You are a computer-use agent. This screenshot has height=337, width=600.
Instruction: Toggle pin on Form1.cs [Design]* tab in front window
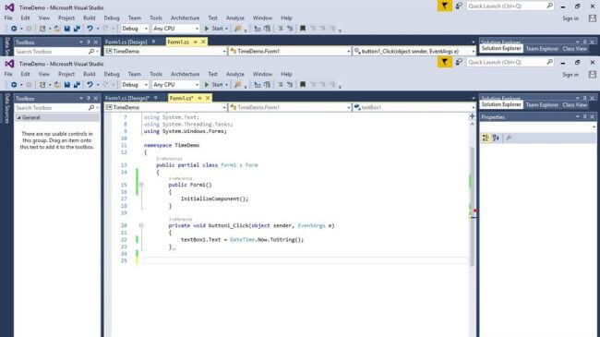pos(156,98)
